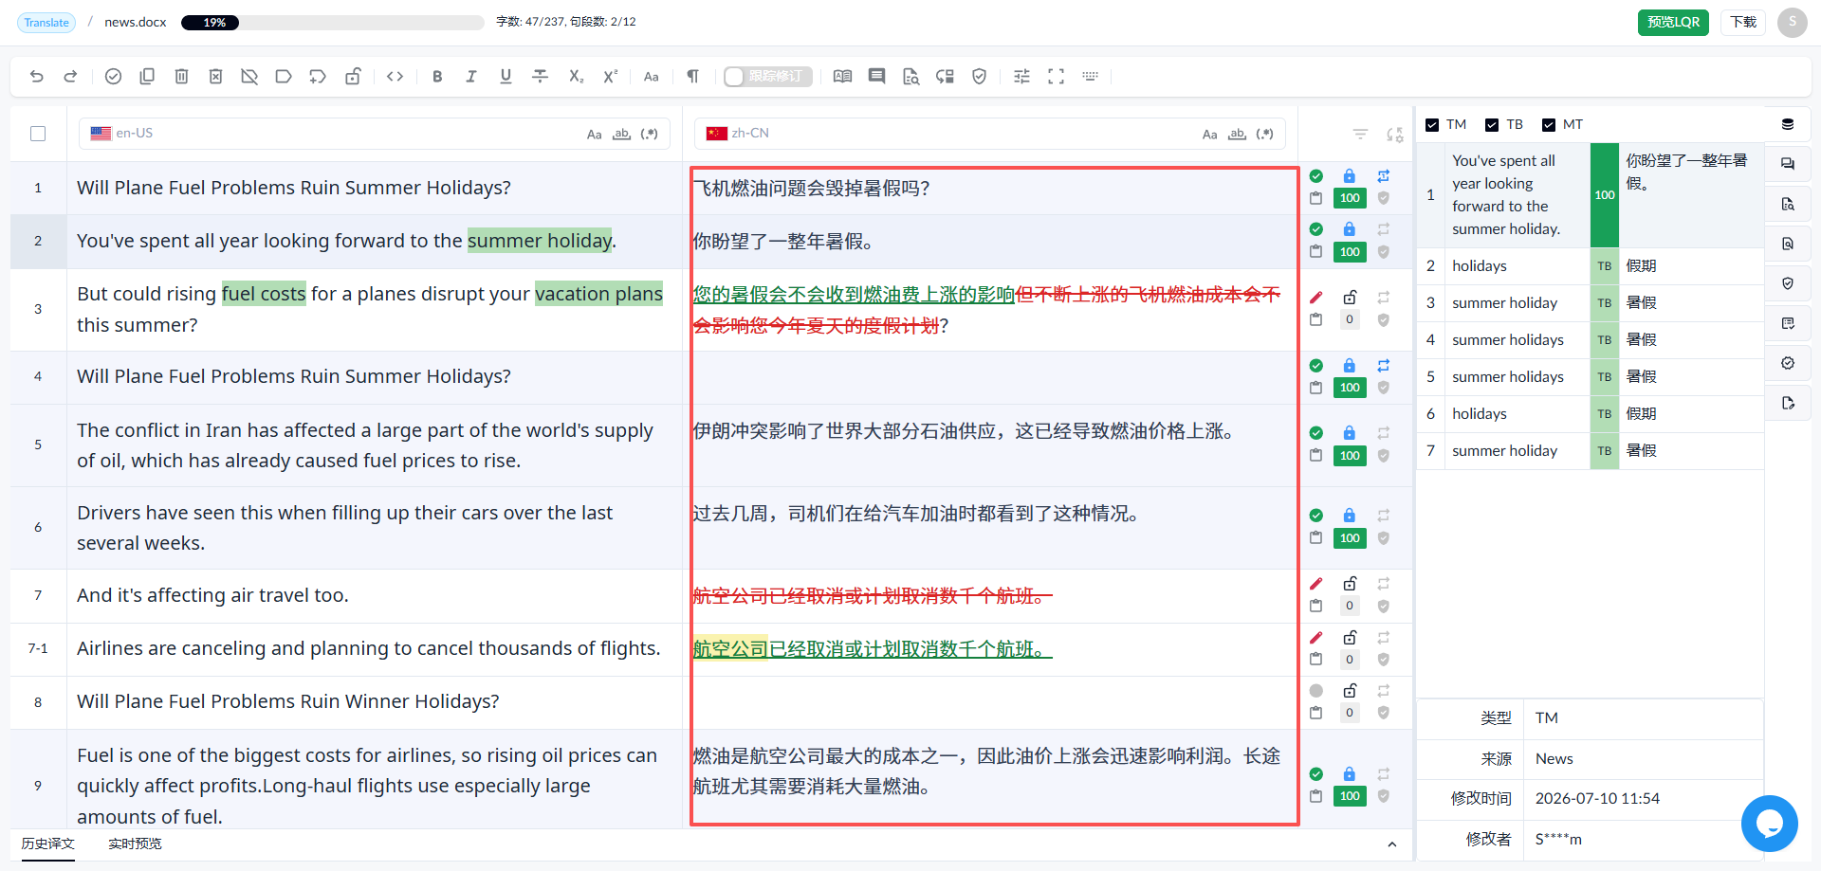Tick the select-all segments checkbox
This screenshot has width=1821, height=871.
(x=38, y=134)
